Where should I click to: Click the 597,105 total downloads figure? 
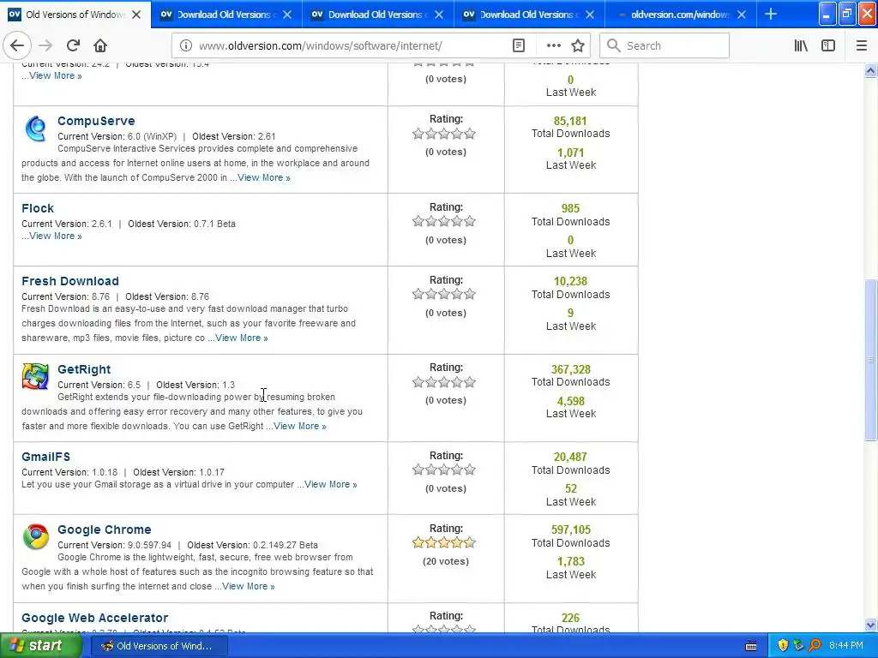point(570,529)
